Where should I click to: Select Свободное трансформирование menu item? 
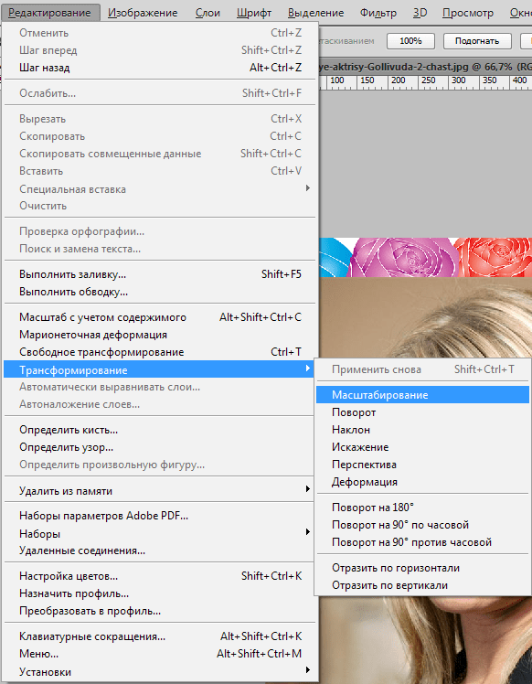point(160,352)
